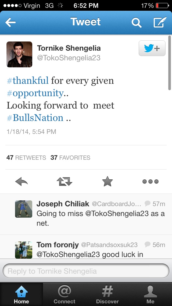This screenshot has height=306, width=172.
Task: Tap the Reply to Tornike Shengelia field
Action: click(86, 271)
